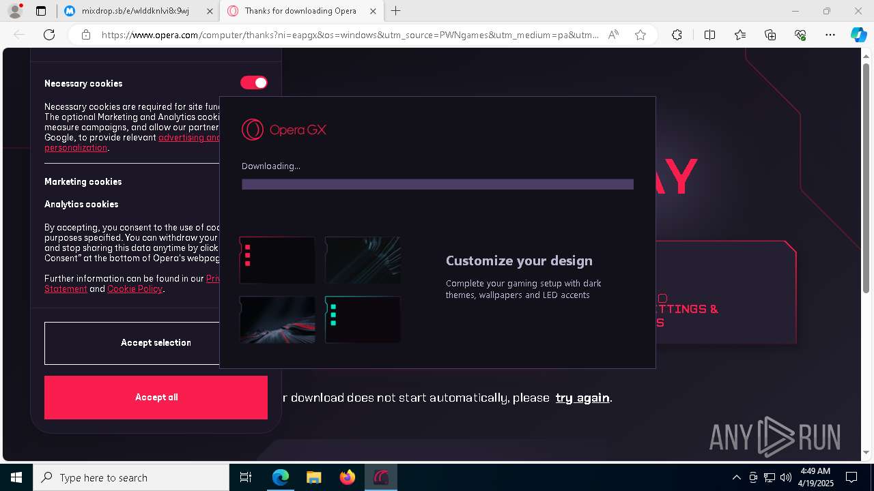The image size is (874, 491).
Task: Open volume control tray icon
Action: [x=785, y=477]
